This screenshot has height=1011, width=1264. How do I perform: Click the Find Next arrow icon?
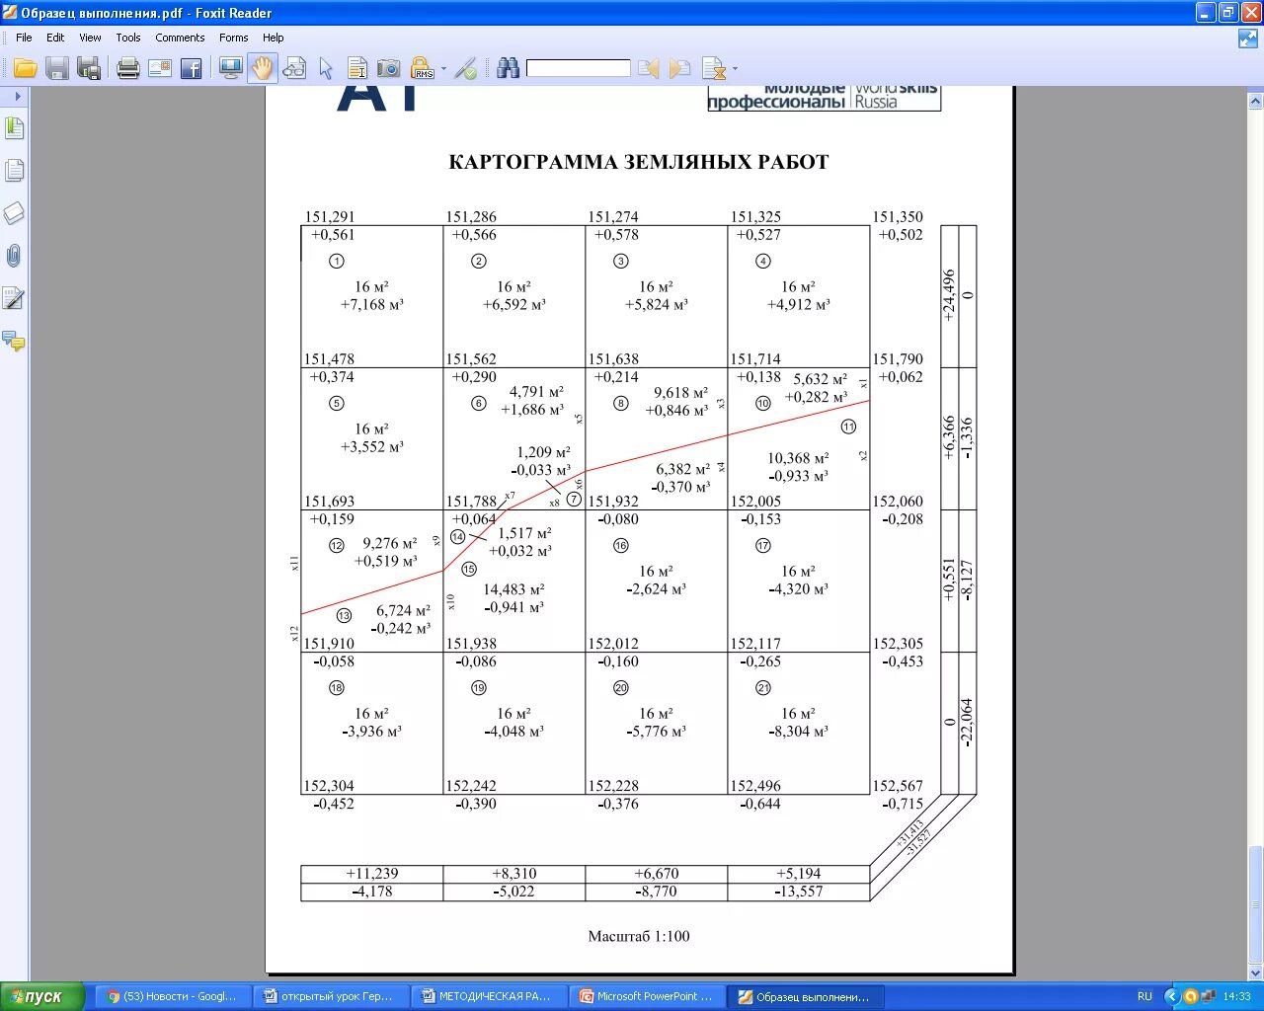coord(679,68)
